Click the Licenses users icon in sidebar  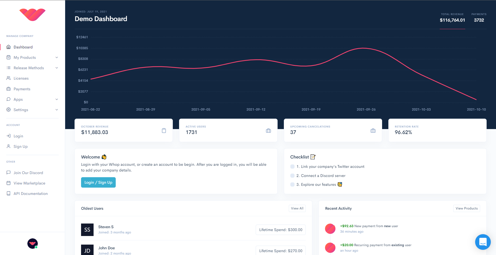click(x=9, y=78)
